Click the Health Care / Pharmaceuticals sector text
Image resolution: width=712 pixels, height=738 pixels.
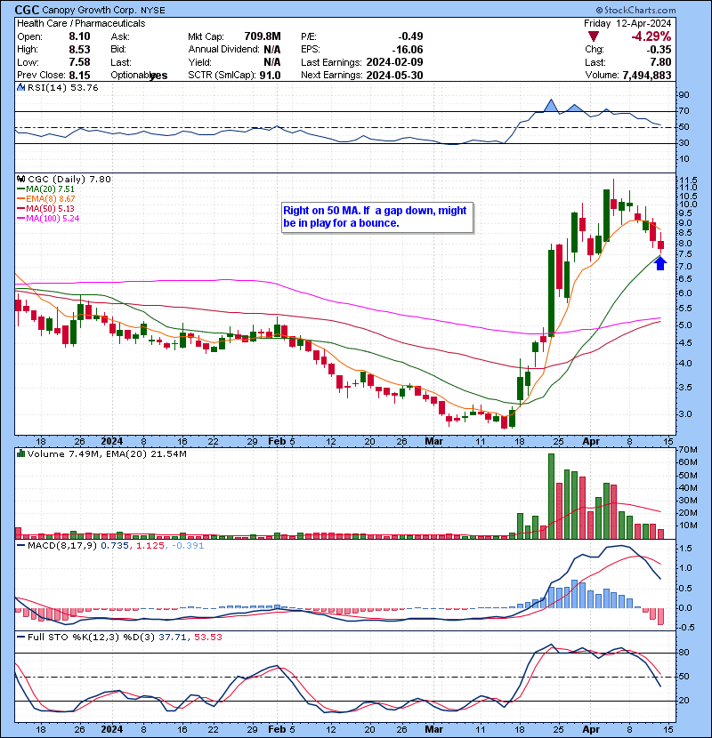pyautogui.click(x=81, y=23)
